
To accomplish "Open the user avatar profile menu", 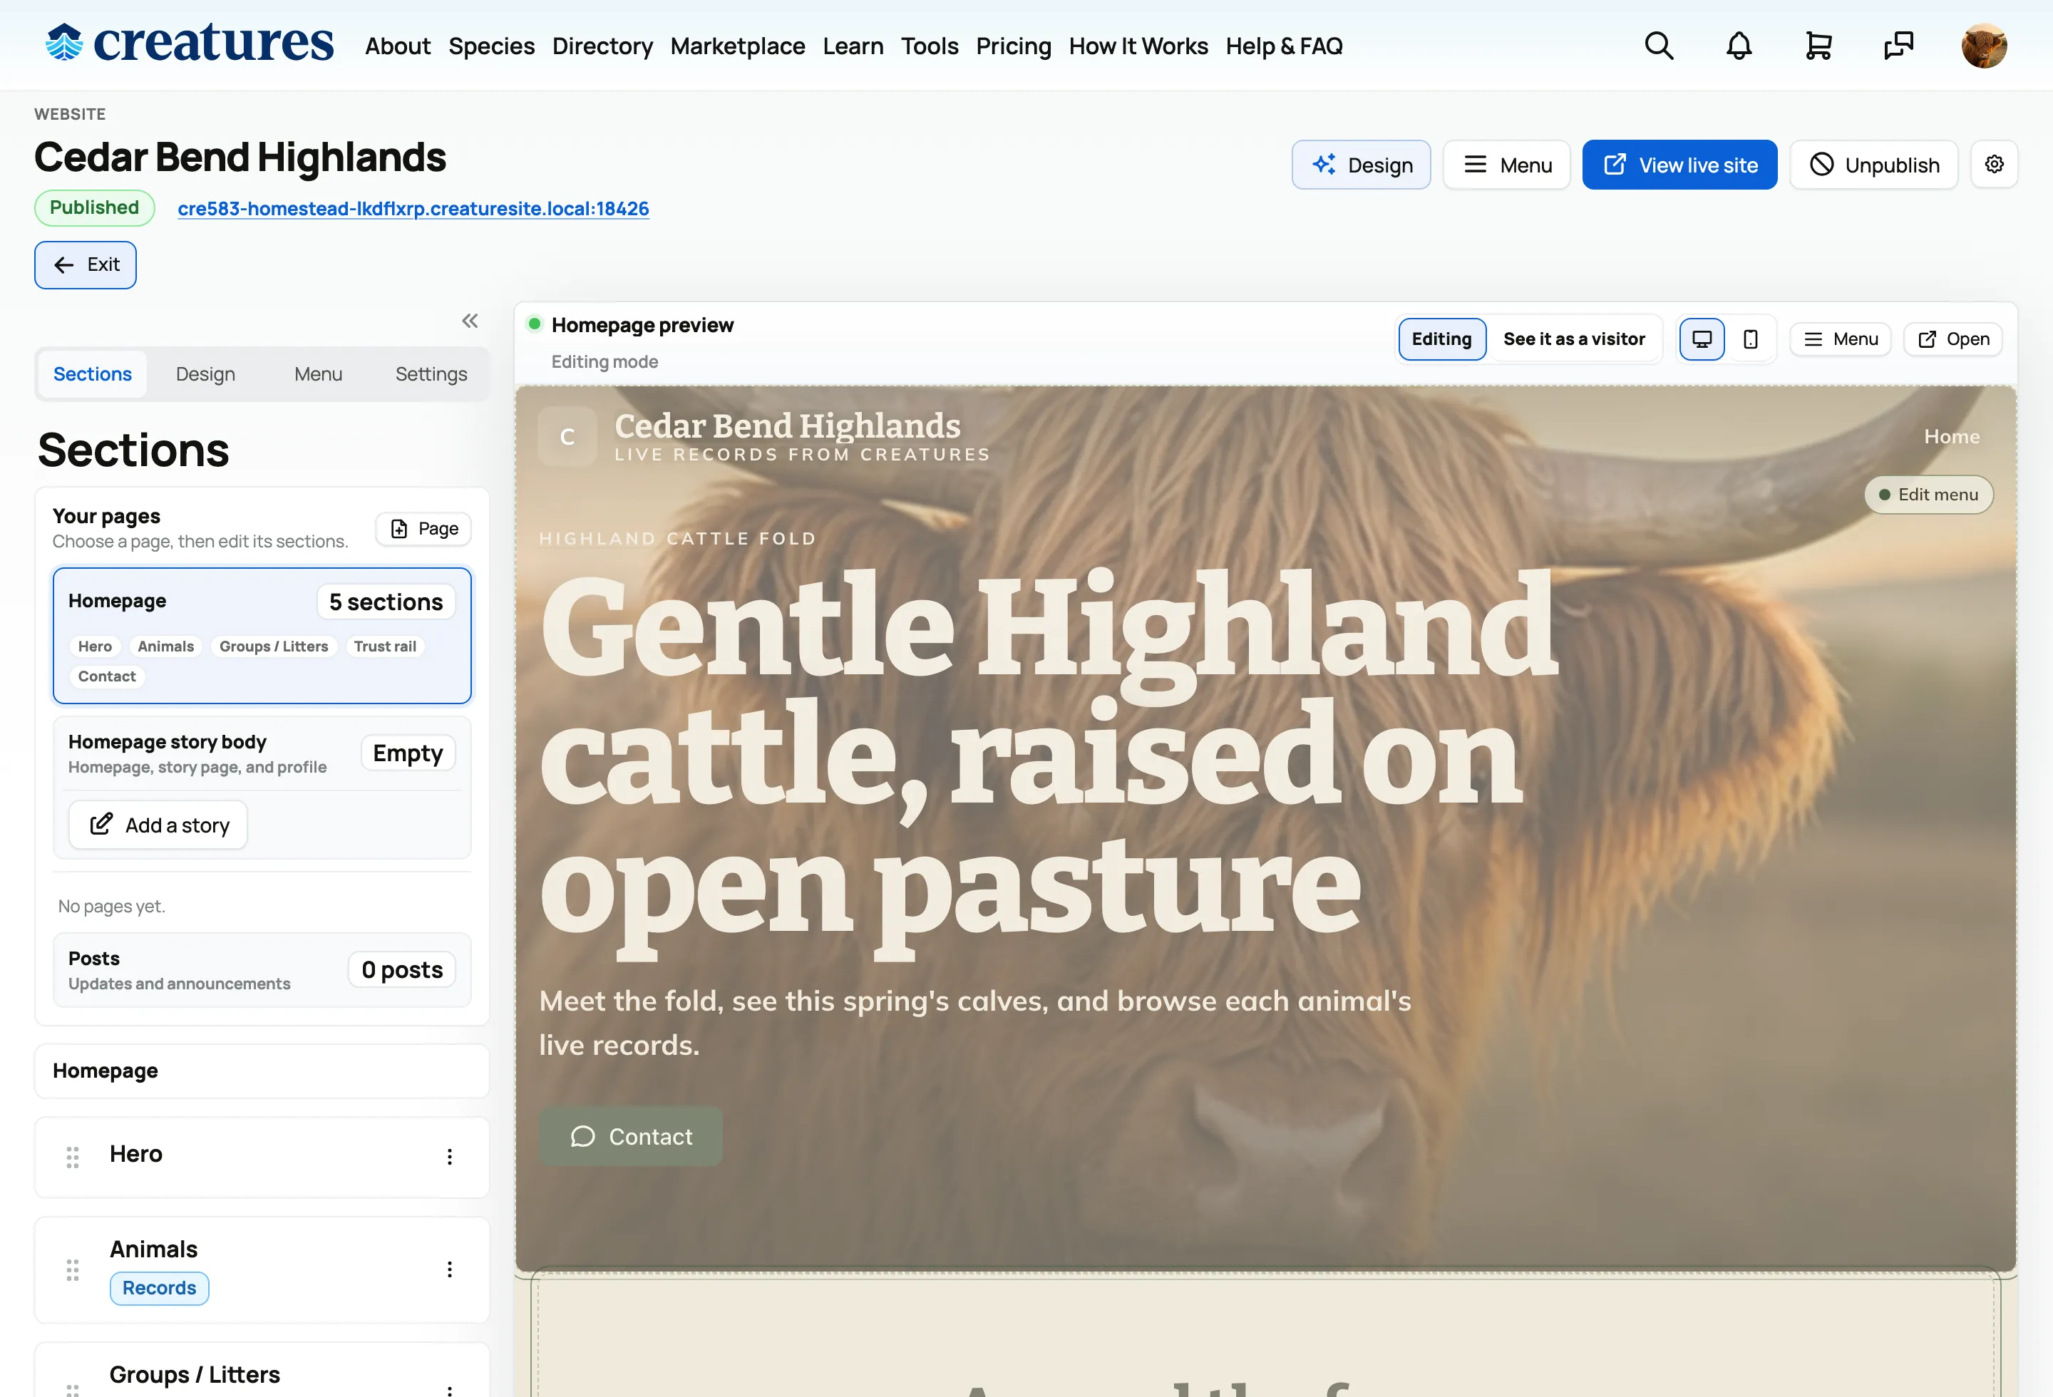I will click(1984, 45).
